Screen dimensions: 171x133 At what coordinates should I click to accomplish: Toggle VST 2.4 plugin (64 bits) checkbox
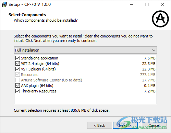coord(17,64)
